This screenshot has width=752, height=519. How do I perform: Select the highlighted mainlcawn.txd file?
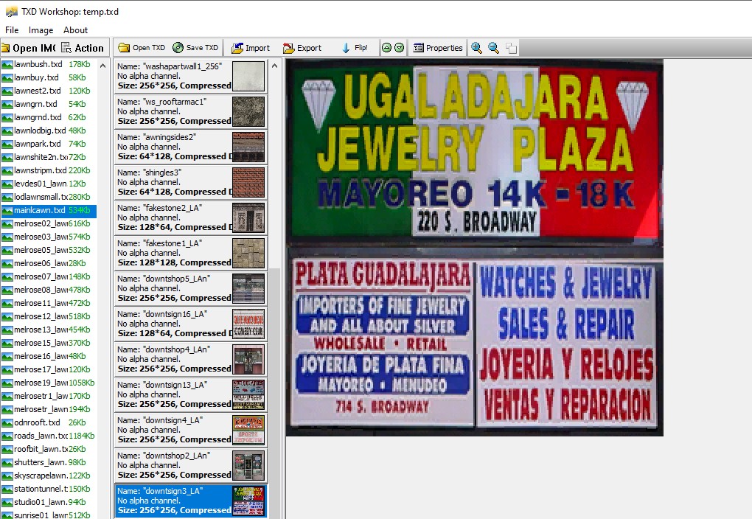[49, 210]
